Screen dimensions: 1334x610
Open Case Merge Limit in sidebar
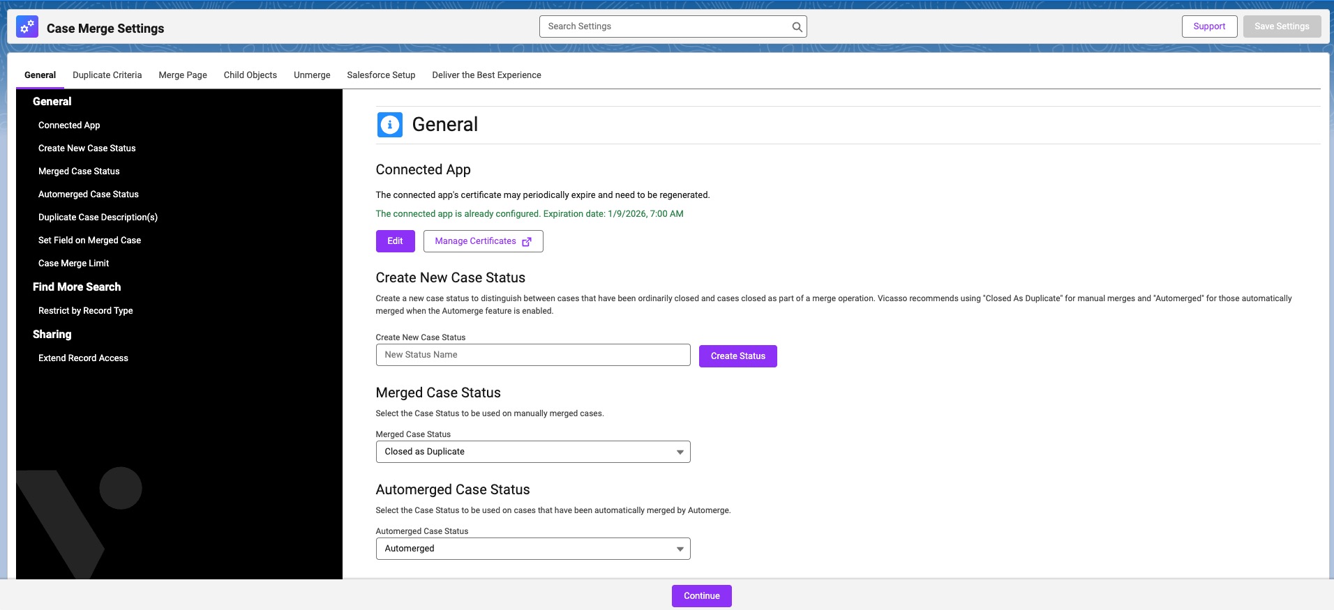coord(73,264)
